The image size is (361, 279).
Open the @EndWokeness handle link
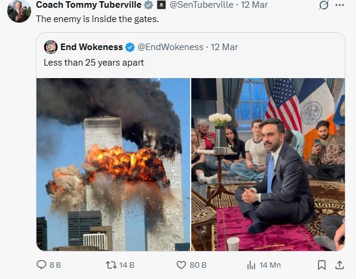[170, 47]
